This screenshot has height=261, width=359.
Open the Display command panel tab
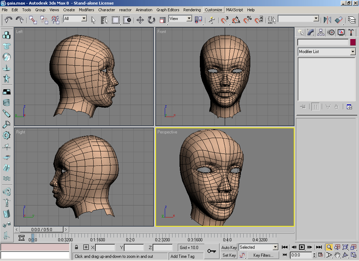[x=341, y=32]
